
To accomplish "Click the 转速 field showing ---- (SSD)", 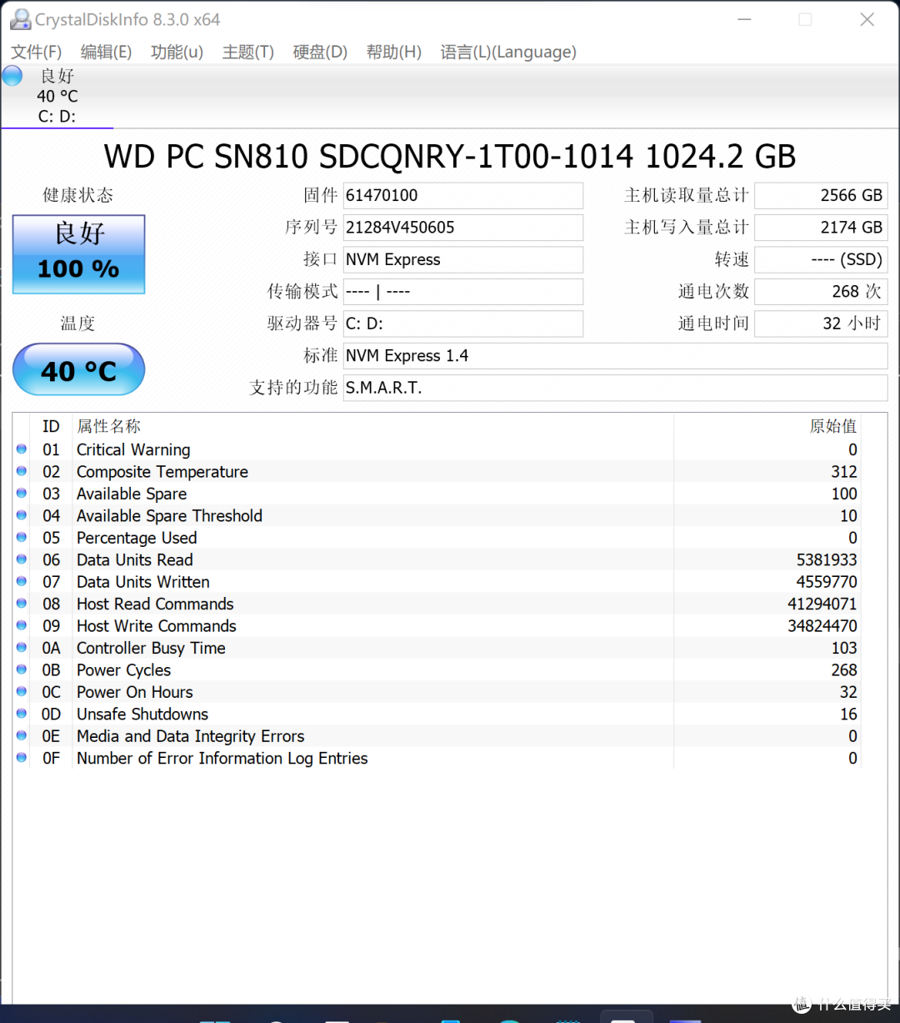I will pyautogui.click(x=821, y=259).
